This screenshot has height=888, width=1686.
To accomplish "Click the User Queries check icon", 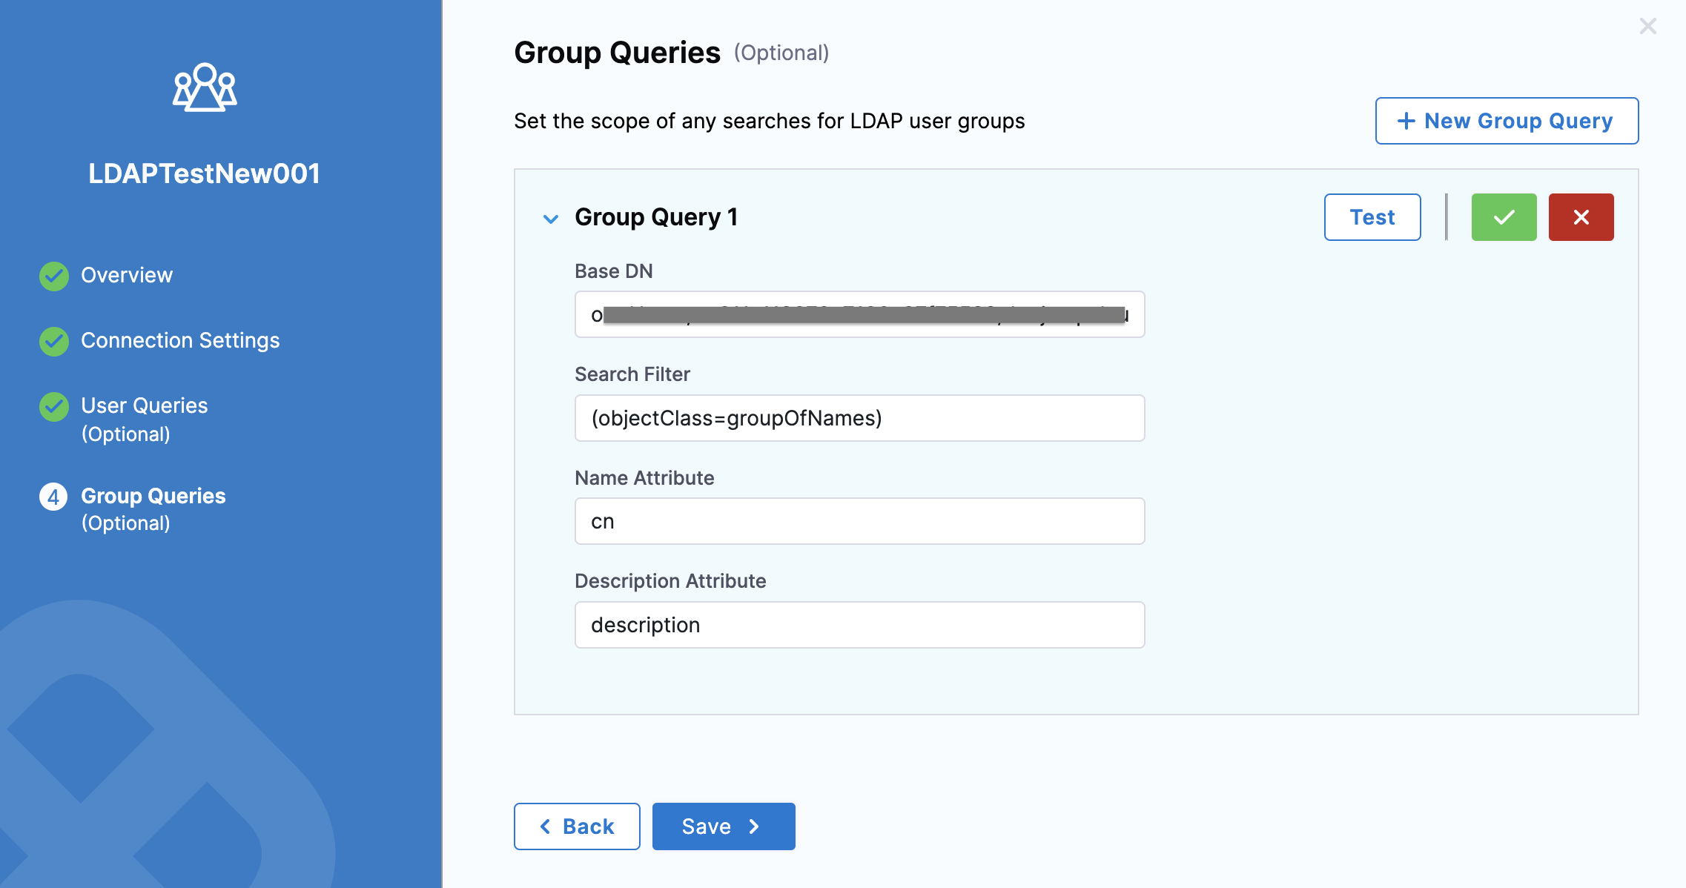I will click(x=54, y=406).
